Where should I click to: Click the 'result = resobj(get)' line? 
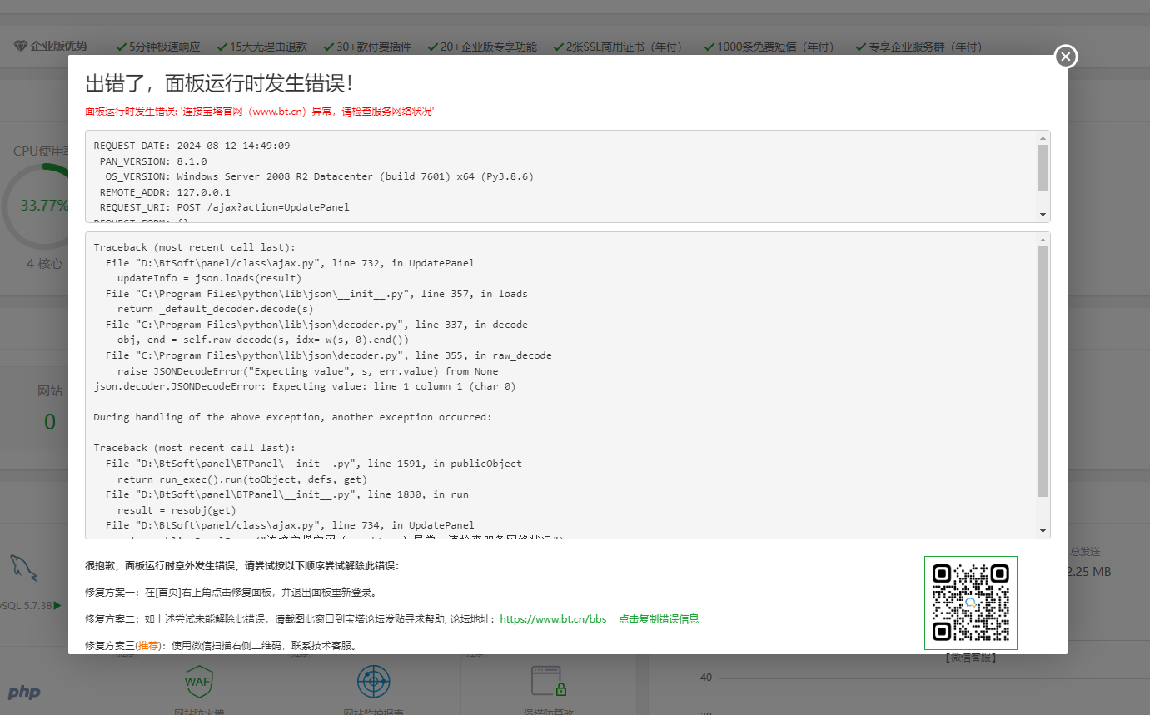point(177,509)
